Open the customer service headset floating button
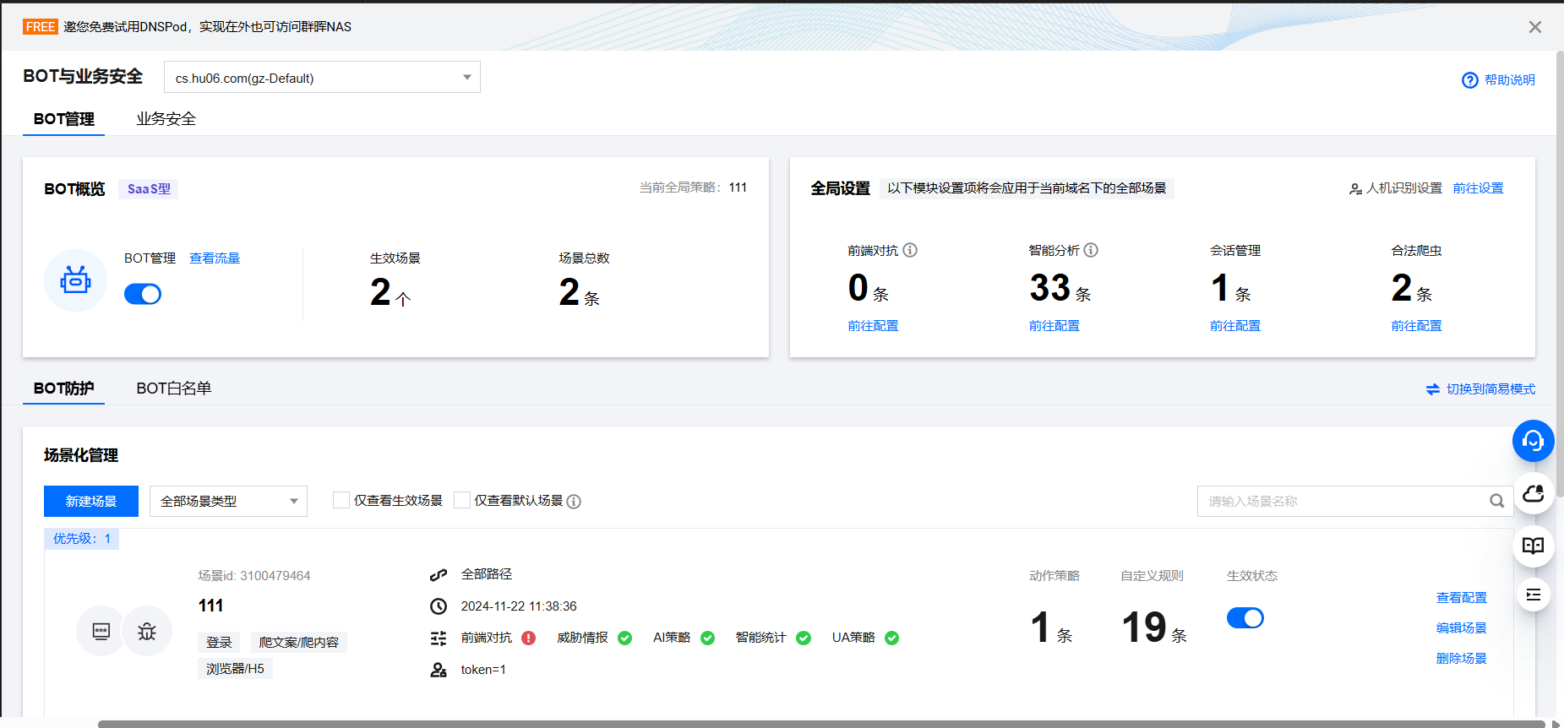 pyautogui.click(x=1534, y=441)
